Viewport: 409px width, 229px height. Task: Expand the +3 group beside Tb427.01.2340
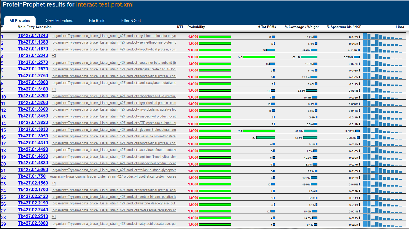54,56
